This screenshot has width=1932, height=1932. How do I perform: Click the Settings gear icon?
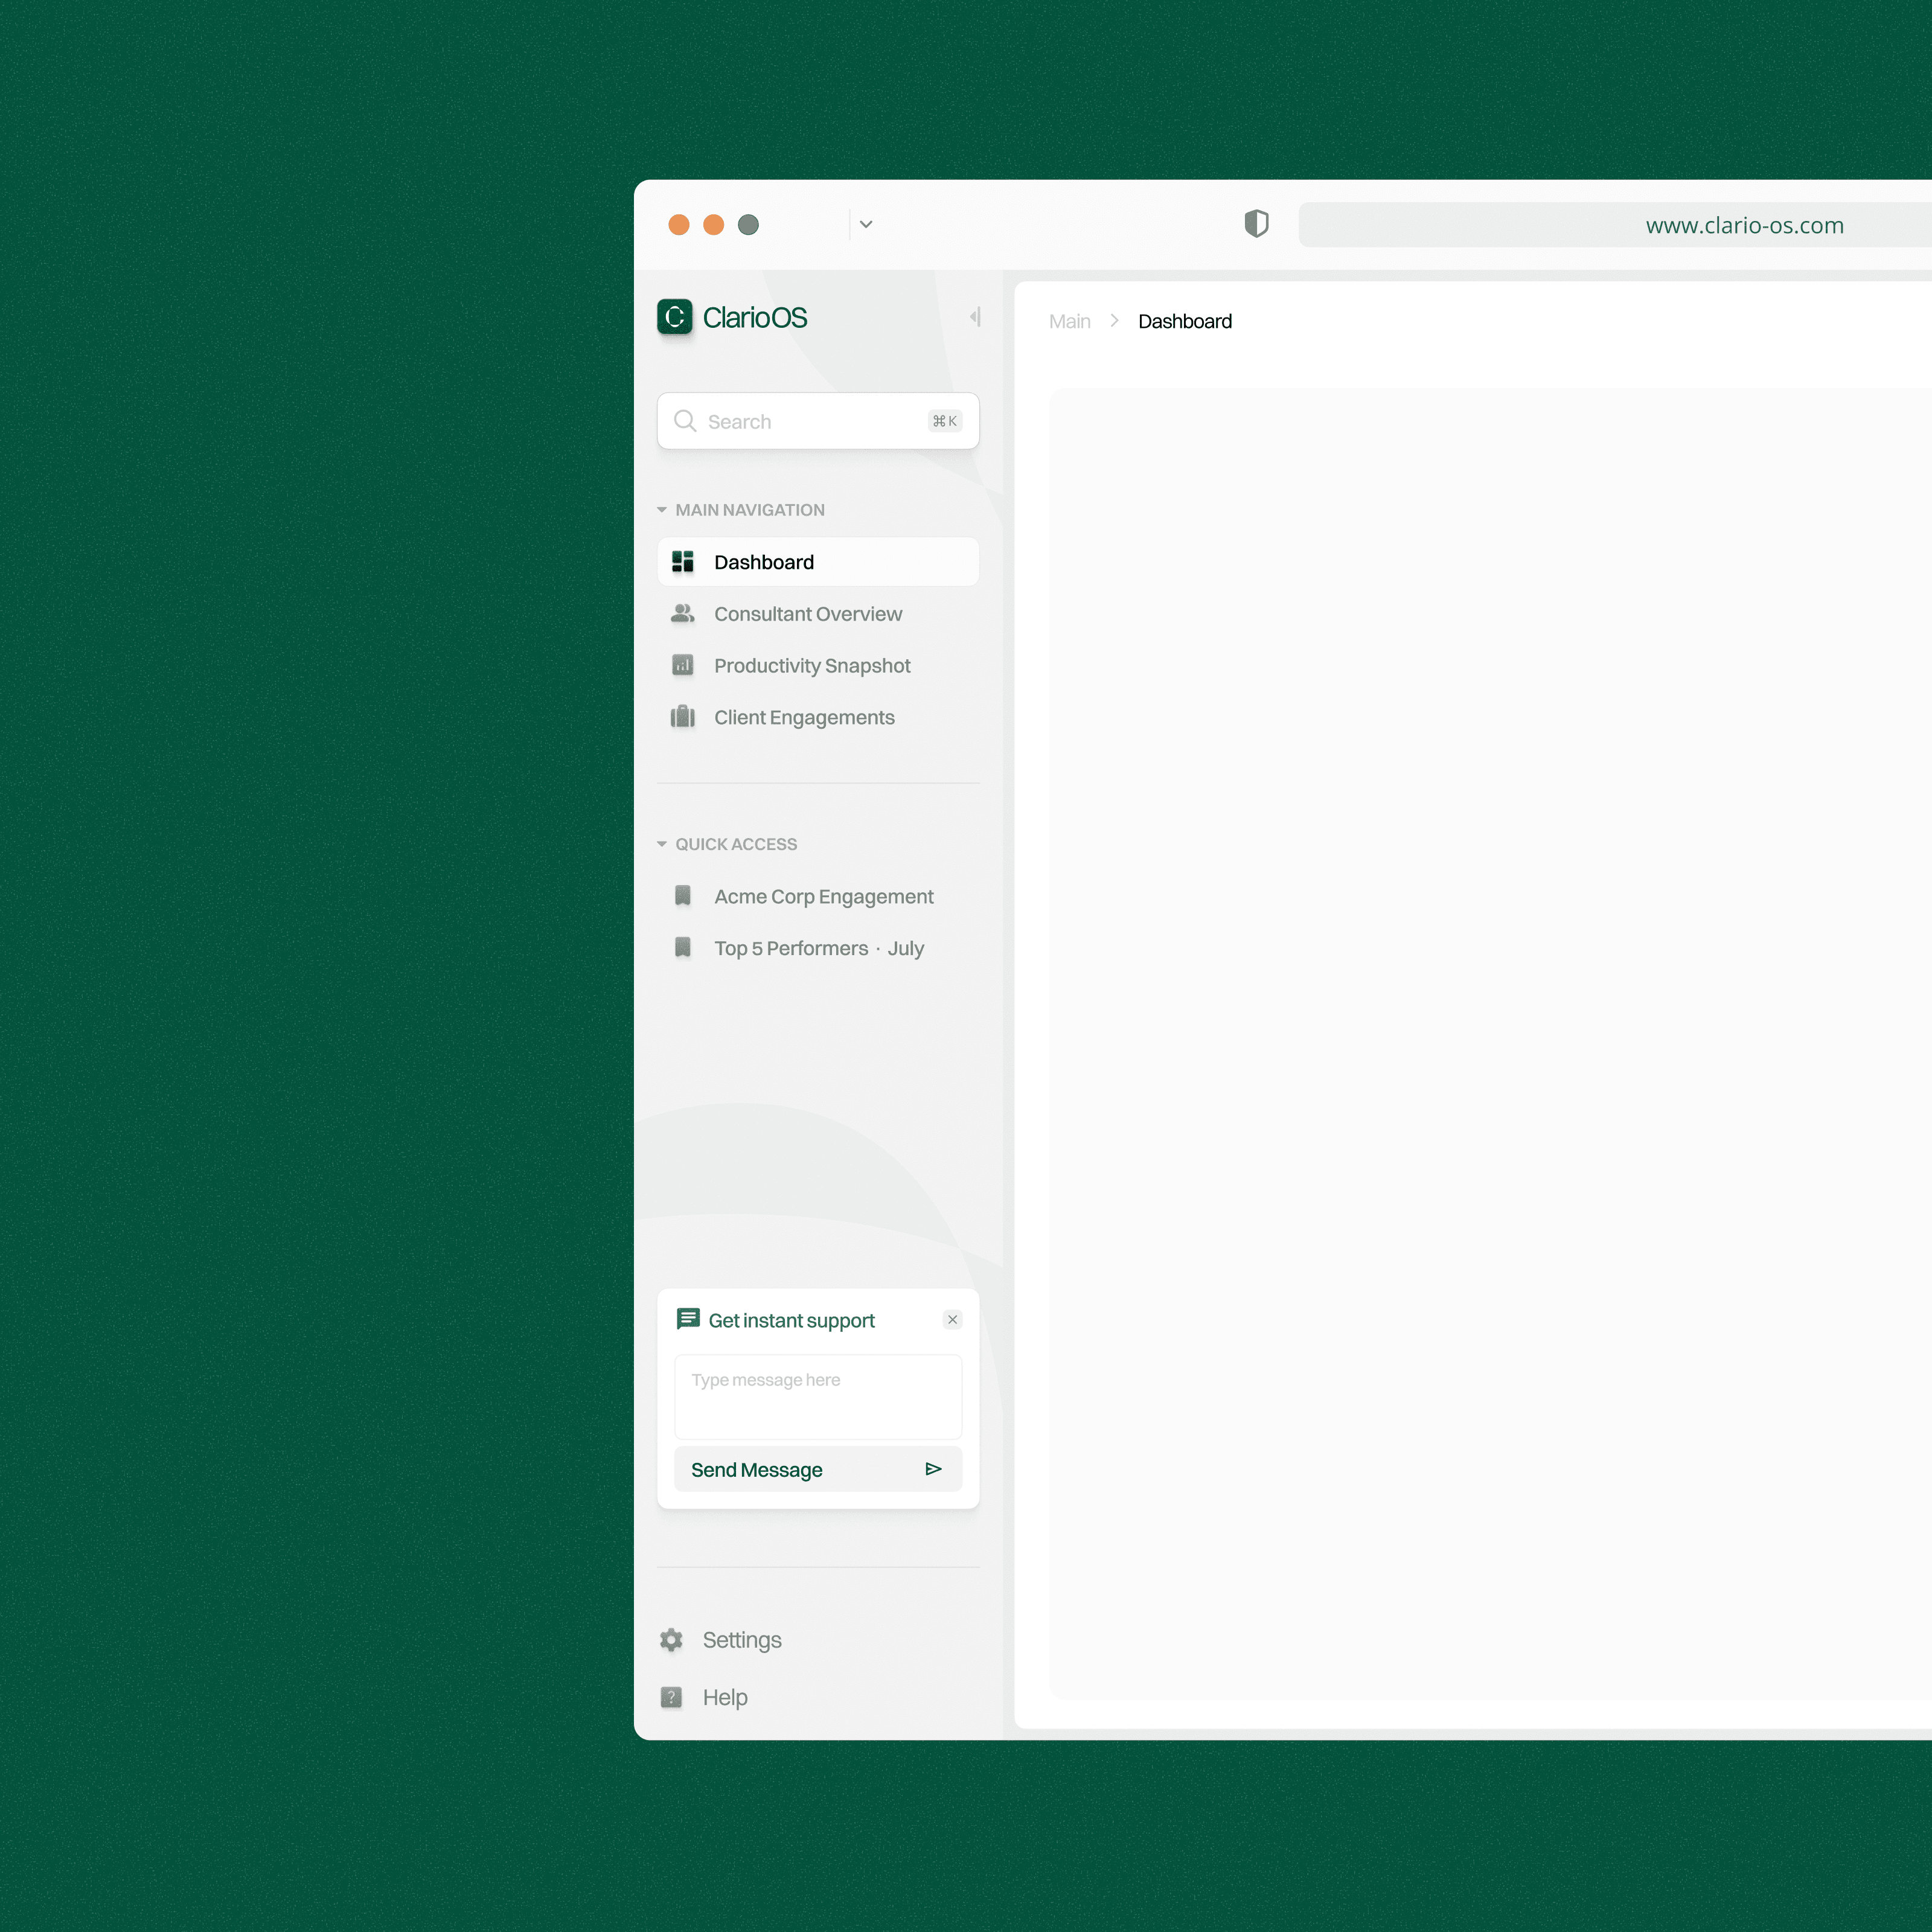[671, 1640]
